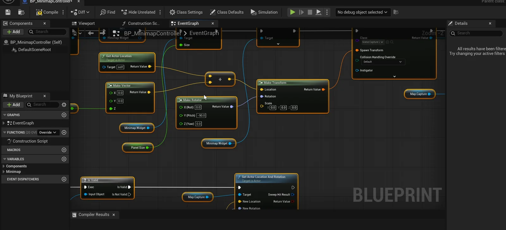Open Class Settings
Screen dimensions: 506x230
(x=186, y=12)
